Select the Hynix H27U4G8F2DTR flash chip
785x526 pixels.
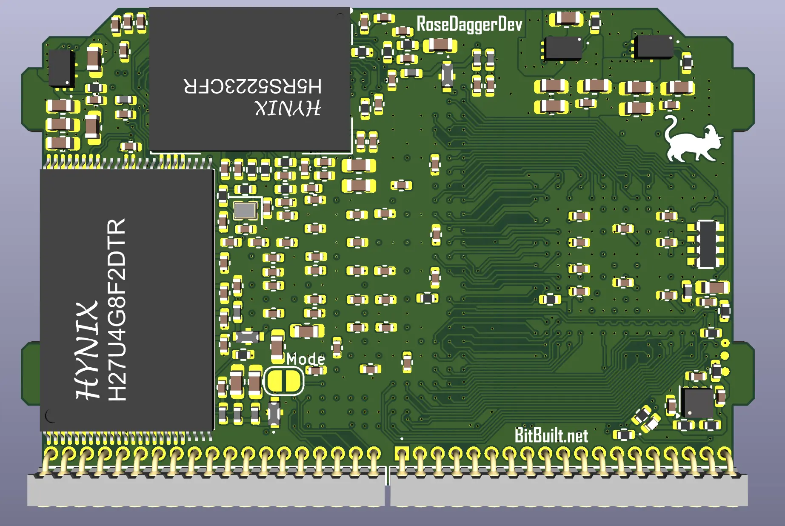[x=127, y=300]
